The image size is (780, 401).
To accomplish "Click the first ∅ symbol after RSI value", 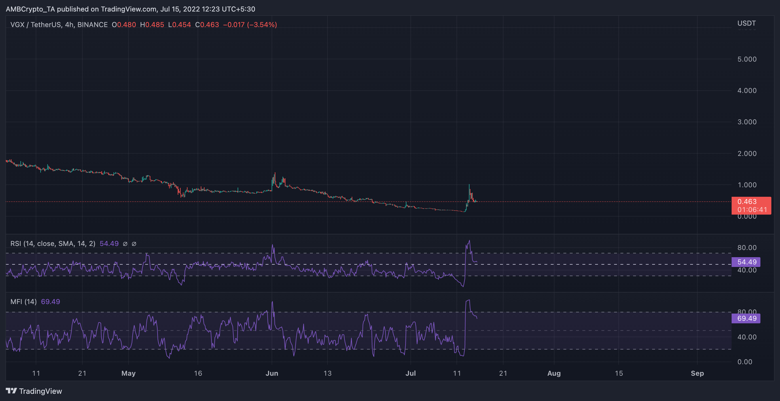I will click(125, 244).
